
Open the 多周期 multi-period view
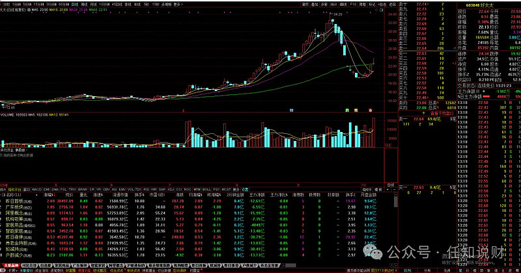click(x=167, y=5)
